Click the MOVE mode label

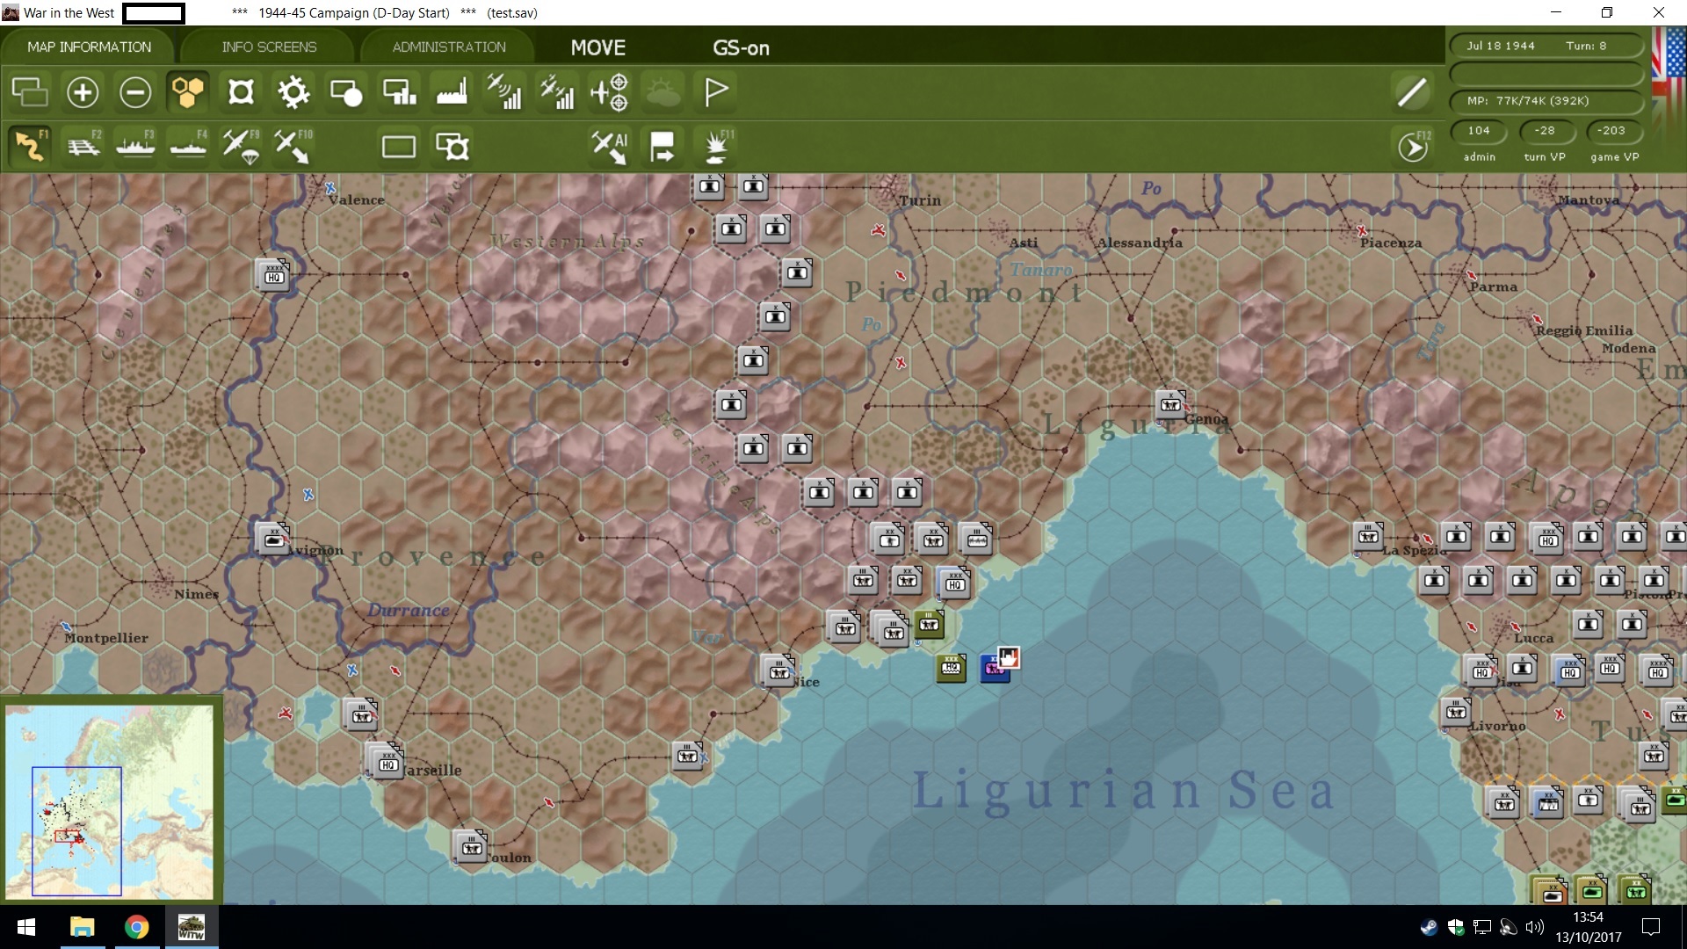point(598,47)
